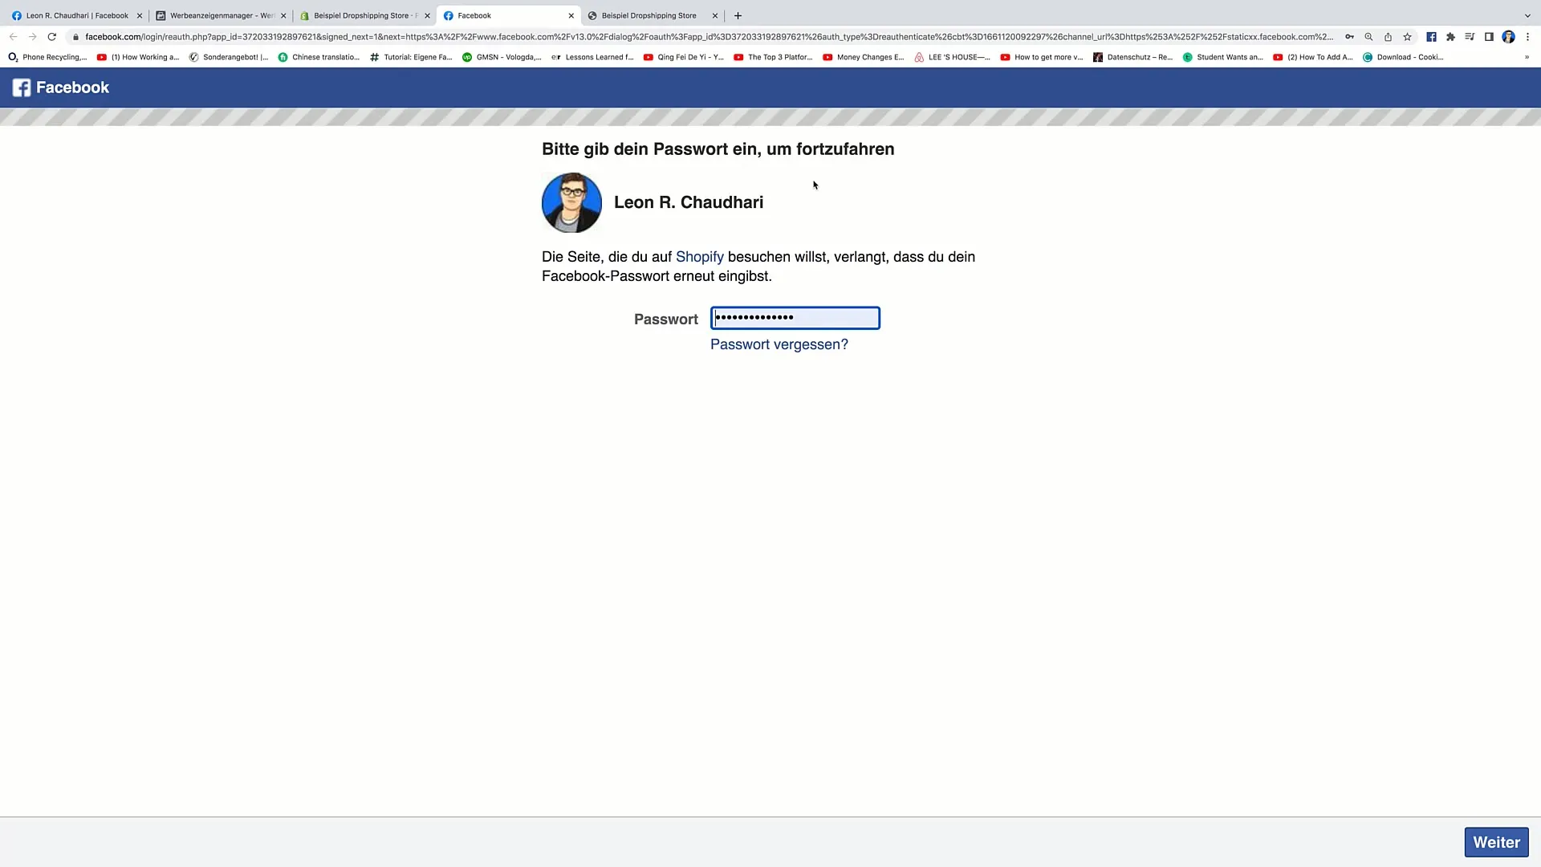This screenshot has height=867, width=1541.
Task: Expand the tab search chevron
Action: tap(1527, 15)
